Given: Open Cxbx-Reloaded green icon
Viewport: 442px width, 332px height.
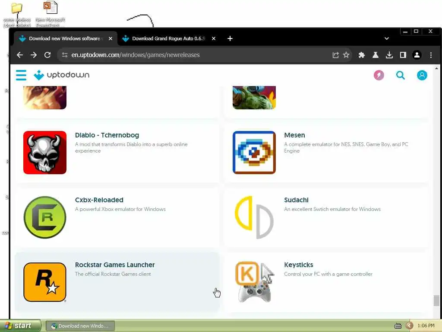Looking at the screenshot, I should click(45, 217).
